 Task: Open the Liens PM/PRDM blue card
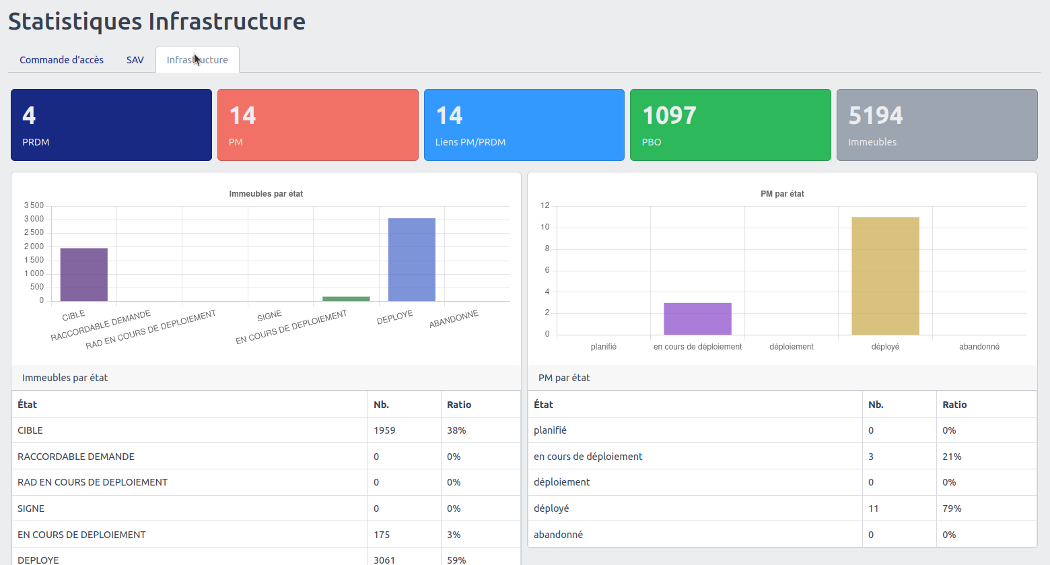(x=524, y=125)
